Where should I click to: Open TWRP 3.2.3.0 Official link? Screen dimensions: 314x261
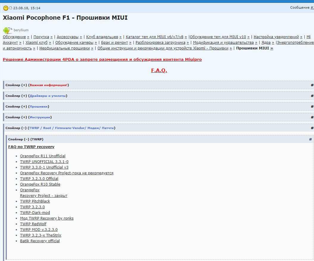coord(39,178)
